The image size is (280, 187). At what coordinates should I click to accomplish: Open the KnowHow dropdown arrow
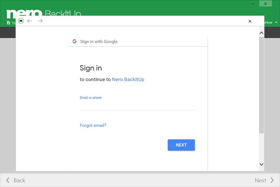276,22
